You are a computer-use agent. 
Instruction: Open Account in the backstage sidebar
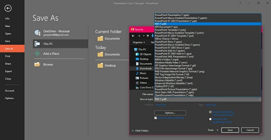click(9, 91)
